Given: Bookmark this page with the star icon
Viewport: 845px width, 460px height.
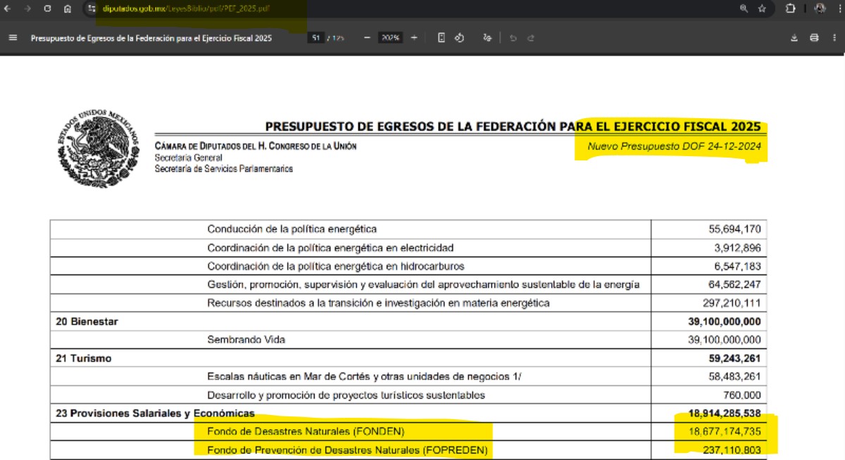Looking at the screenshot, I should tap(762, 9).
